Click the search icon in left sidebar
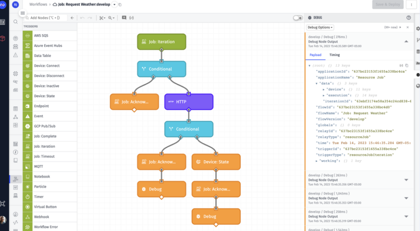420x231 pixels. pyautogui.click(x=15, y=22)
